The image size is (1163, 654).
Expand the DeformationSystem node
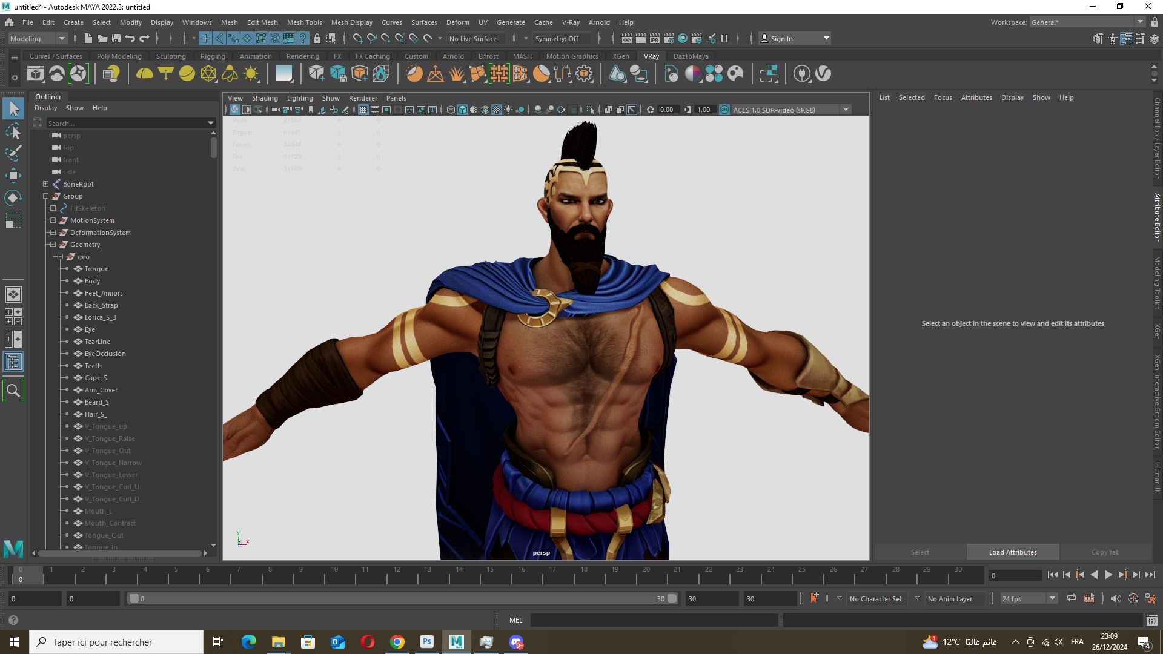(x=53, y=233)
